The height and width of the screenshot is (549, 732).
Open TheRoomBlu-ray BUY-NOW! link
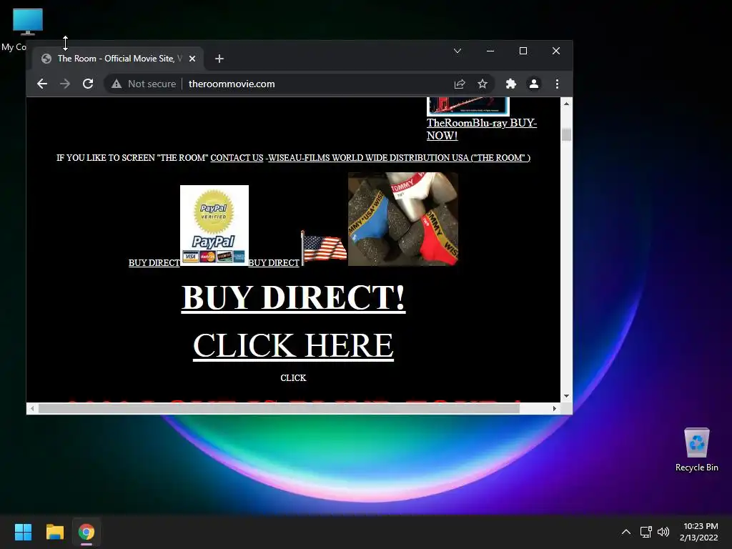click(x=482, y=129)
